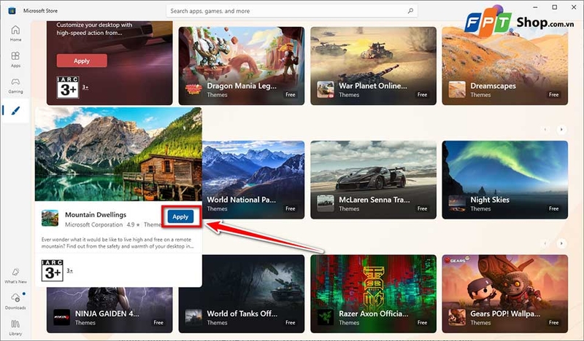Click the Night Skies small icon
The image size is (584, 341).
pyautogui.click(x=457, y=203)
